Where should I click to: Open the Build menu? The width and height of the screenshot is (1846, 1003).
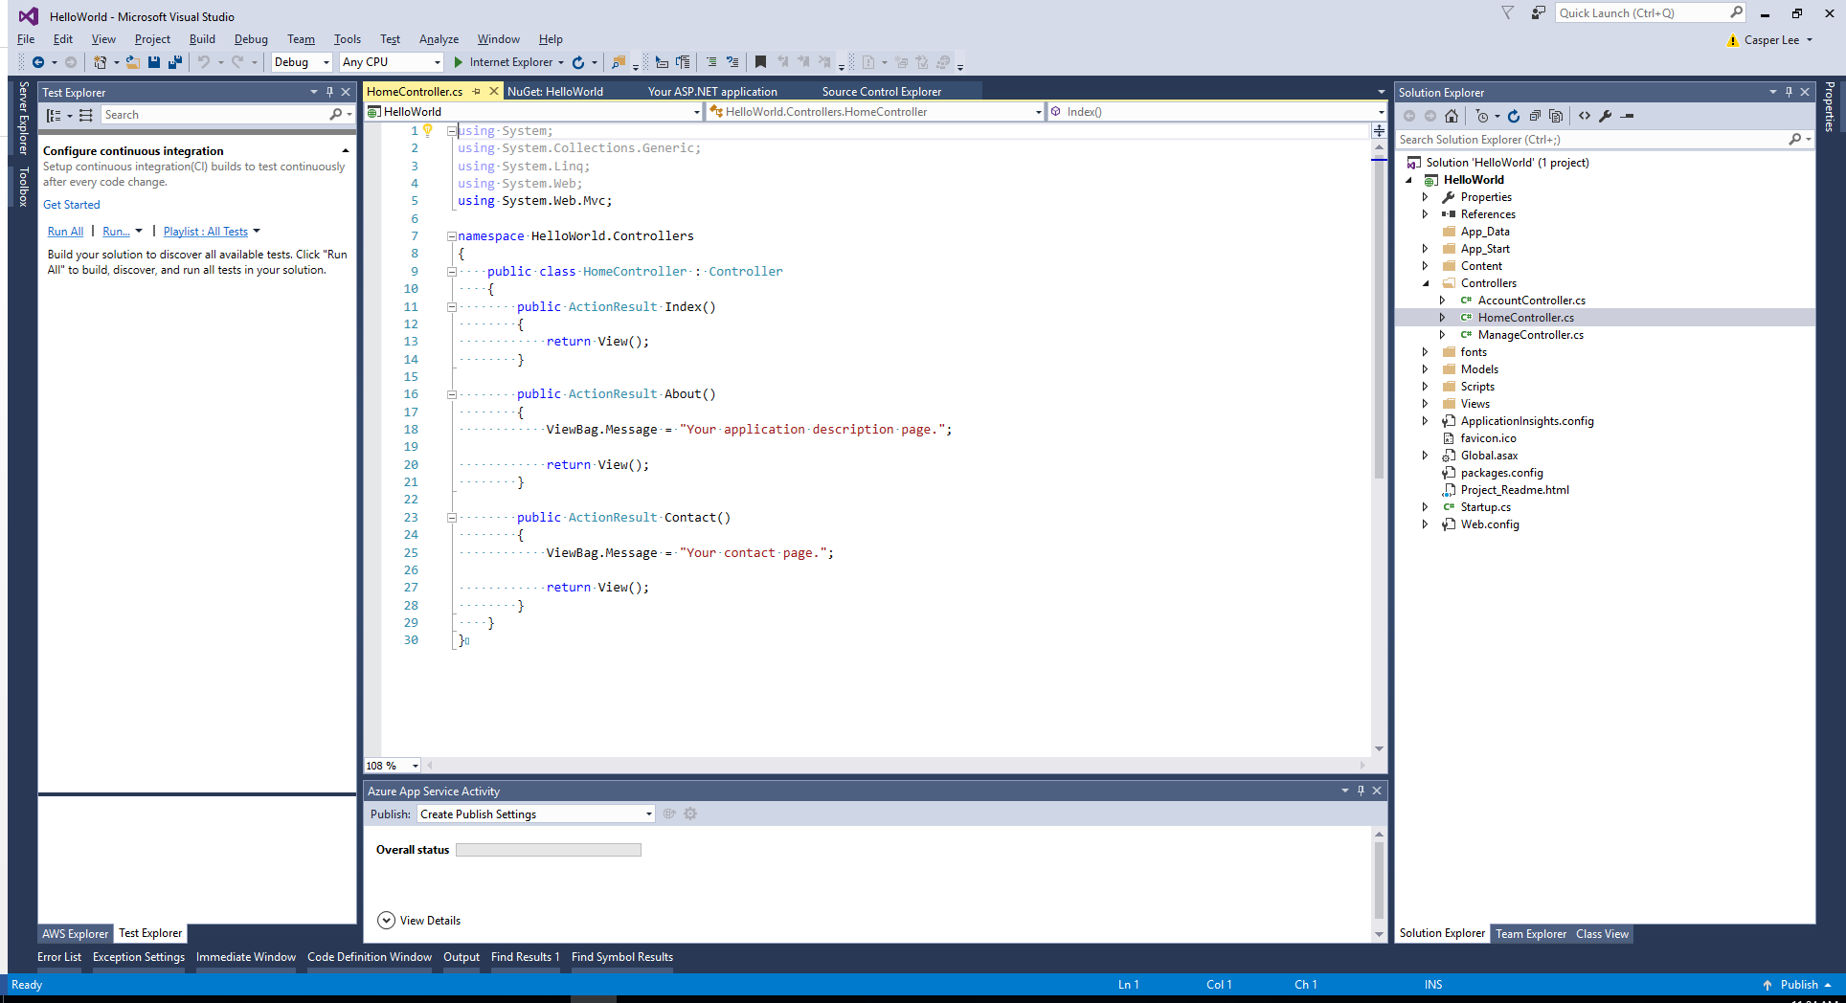pyautogui.click(x=202, y=39)
